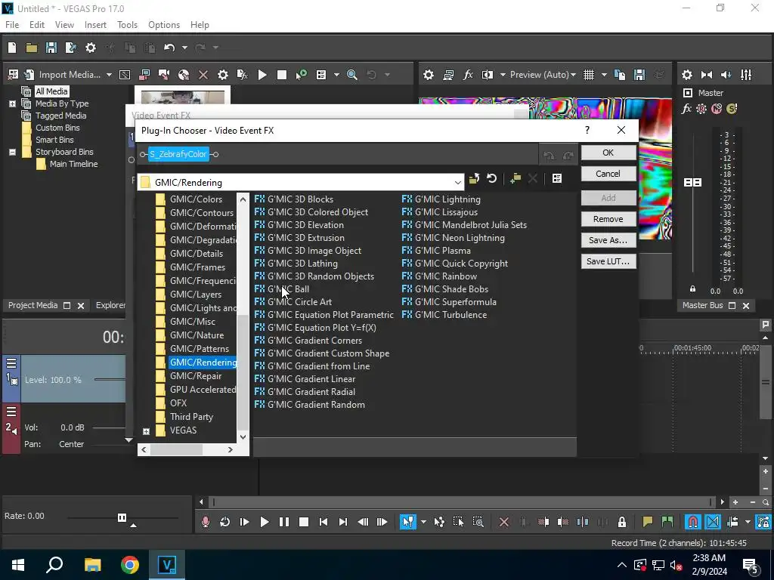This screenshot has width=774, height=580.
Task: Choose G'MIC Plasma plug-in
Action: coord(436,251)
